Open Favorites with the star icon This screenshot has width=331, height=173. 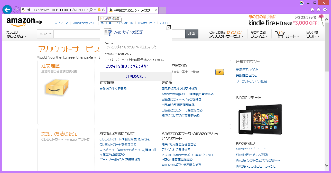point(318,10)
